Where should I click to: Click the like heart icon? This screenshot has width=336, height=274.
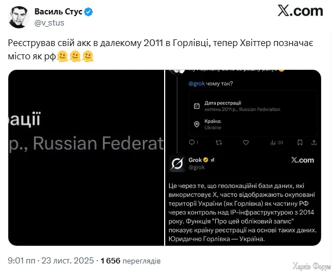point(245,143)
